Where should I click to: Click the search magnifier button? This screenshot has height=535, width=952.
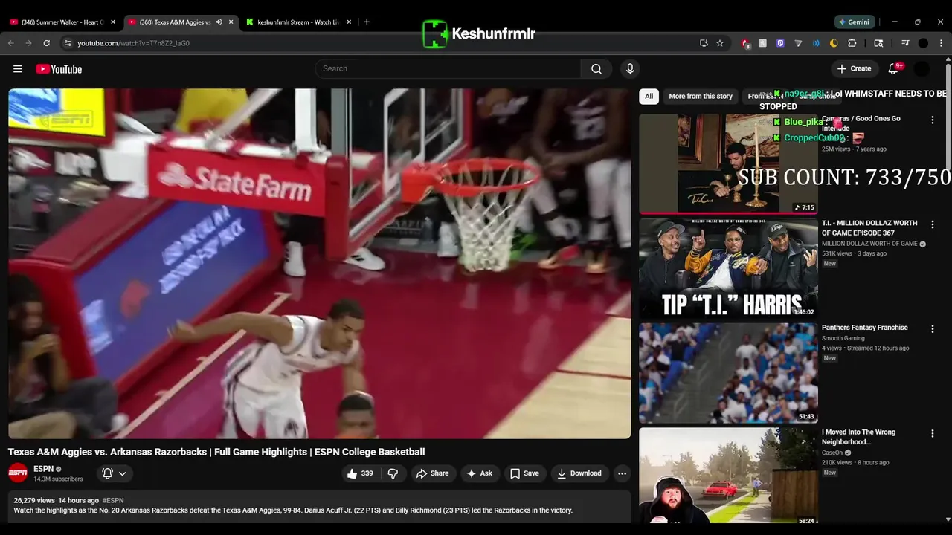[596, 69]
